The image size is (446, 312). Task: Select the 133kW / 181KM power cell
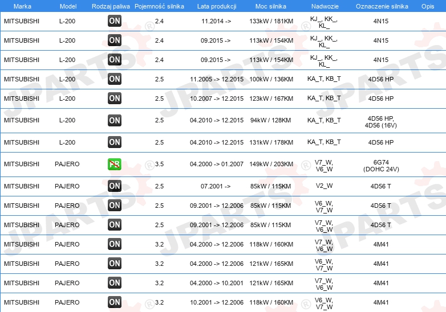coord(271,21)
